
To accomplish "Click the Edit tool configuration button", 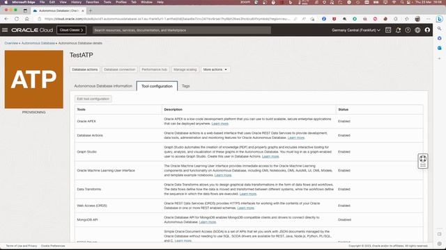I will pos(93,99).
